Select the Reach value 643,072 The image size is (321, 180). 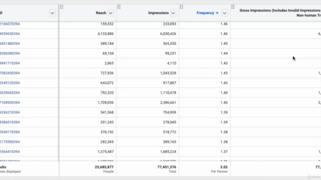point(107,83)
